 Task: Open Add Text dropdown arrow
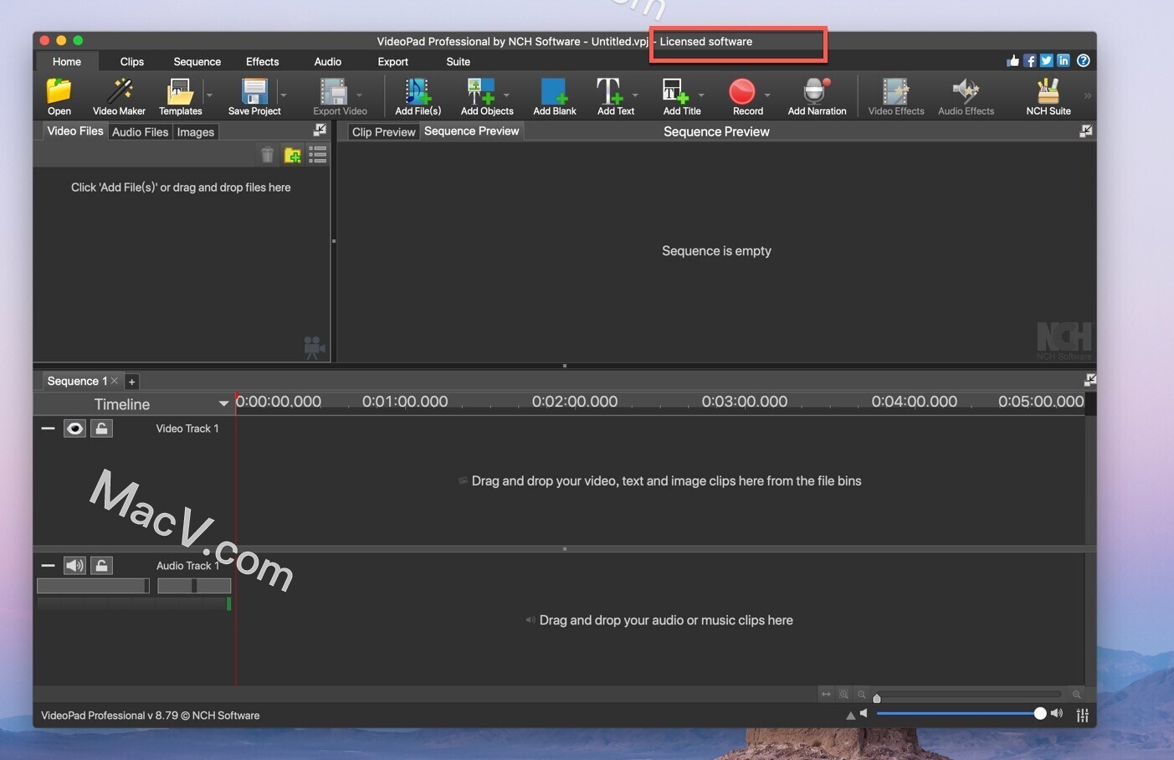635,95
